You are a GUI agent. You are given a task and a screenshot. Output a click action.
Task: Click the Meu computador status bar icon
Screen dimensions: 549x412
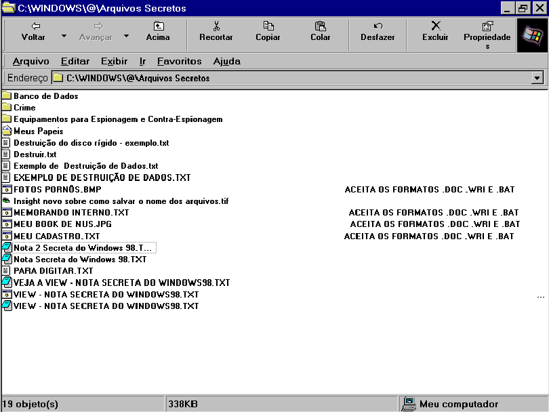tap(408, 404)
